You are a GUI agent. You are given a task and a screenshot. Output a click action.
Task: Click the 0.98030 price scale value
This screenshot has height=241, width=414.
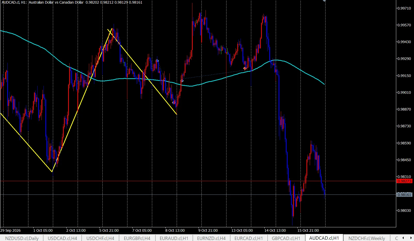coord(404,211)
